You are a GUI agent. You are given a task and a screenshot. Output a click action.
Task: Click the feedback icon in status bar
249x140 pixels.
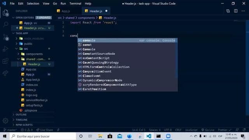237,130
